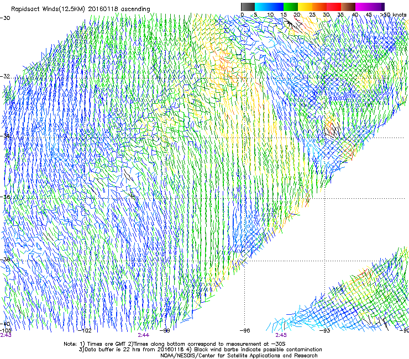Click the note "Data buffer is 22 hrs from 20160118"
This screenshot has width=409, height=359.
[x=134, y=350]
